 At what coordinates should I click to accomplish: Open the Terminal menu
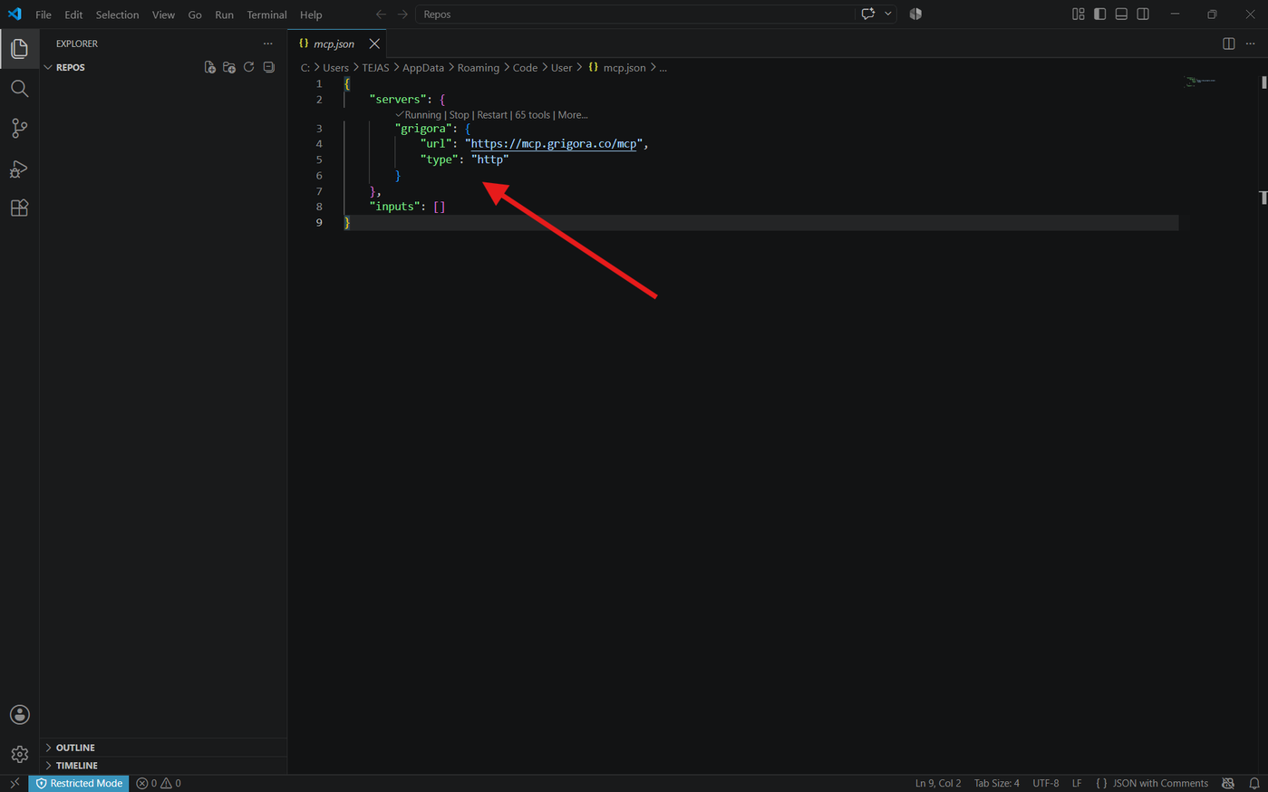click(266, 14)
